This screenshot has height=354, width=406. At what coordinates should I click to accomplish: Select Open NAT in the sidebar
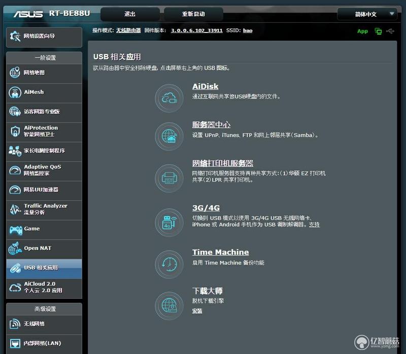point(44,249)
